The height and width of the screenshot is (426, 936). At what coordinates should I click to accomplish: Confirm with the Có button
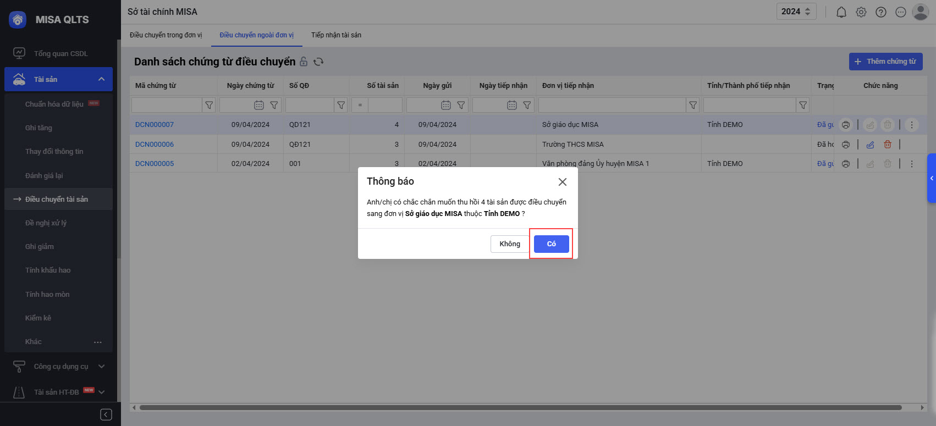(x=551, y=244)
